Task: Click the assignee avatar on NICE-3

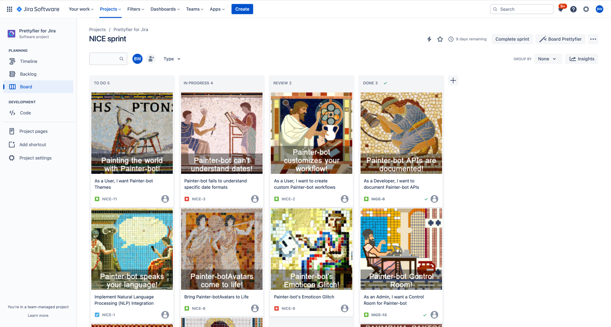Action: (255, 199)
